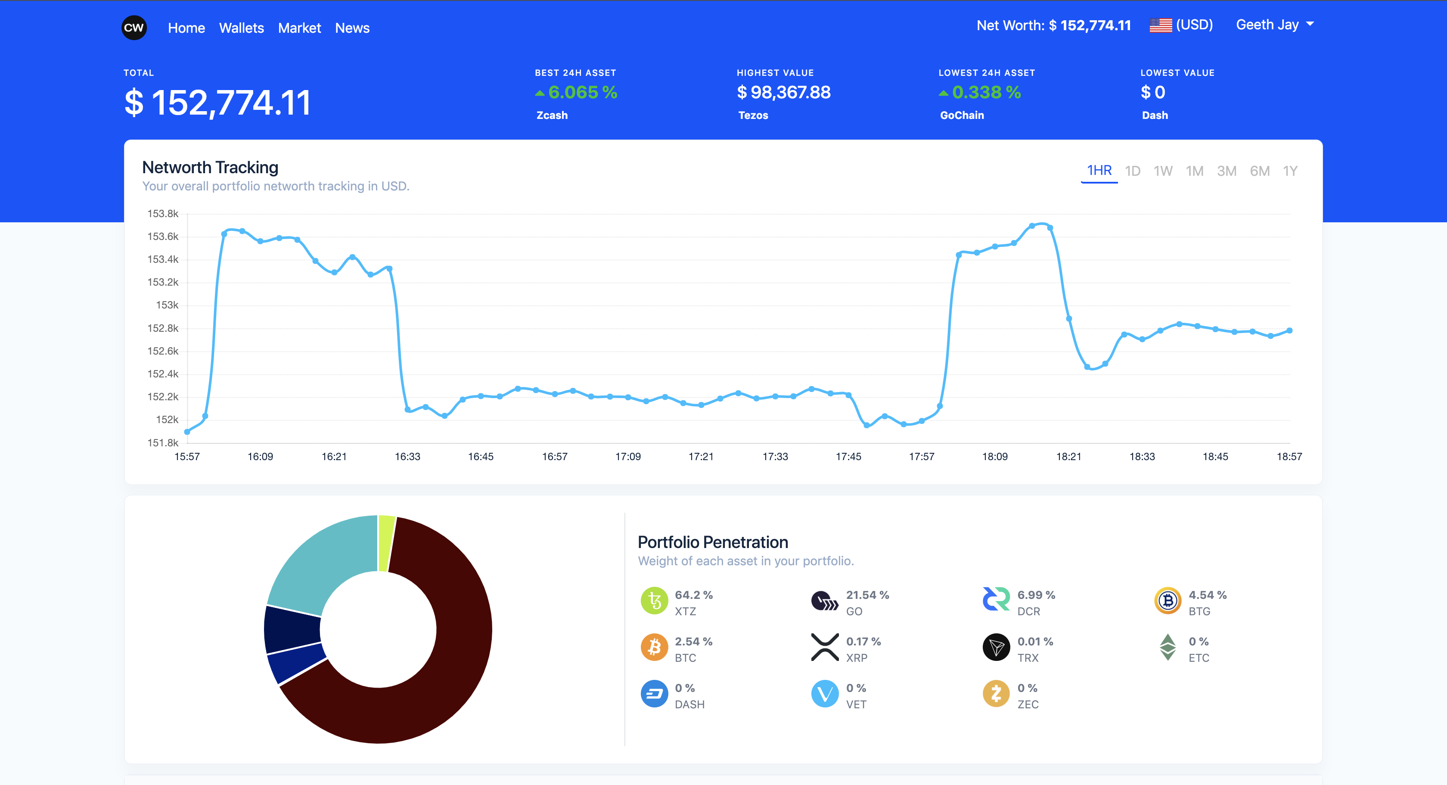Click the Tron TRX icon
The image size is (1447, 785).
[x=996, y=648]
